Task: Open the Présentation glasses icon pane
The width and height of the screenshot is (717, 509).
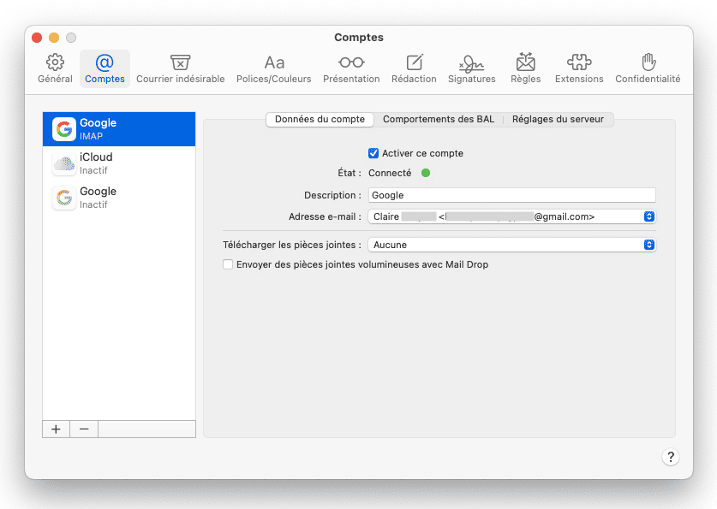Action: tap(351, 68)
